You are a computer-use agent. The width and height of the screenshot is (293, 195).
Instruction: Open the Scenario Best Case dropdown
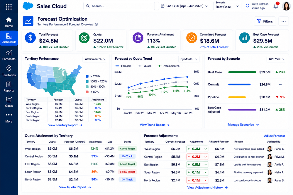pyautogui.click(x=227, y=6)
